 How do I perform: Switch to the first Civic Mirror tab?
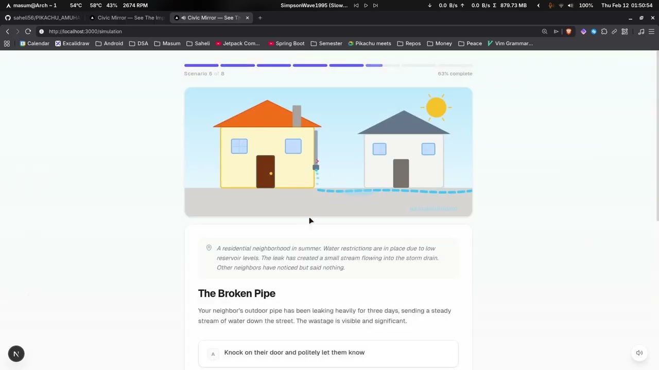[x=127, y=17]
